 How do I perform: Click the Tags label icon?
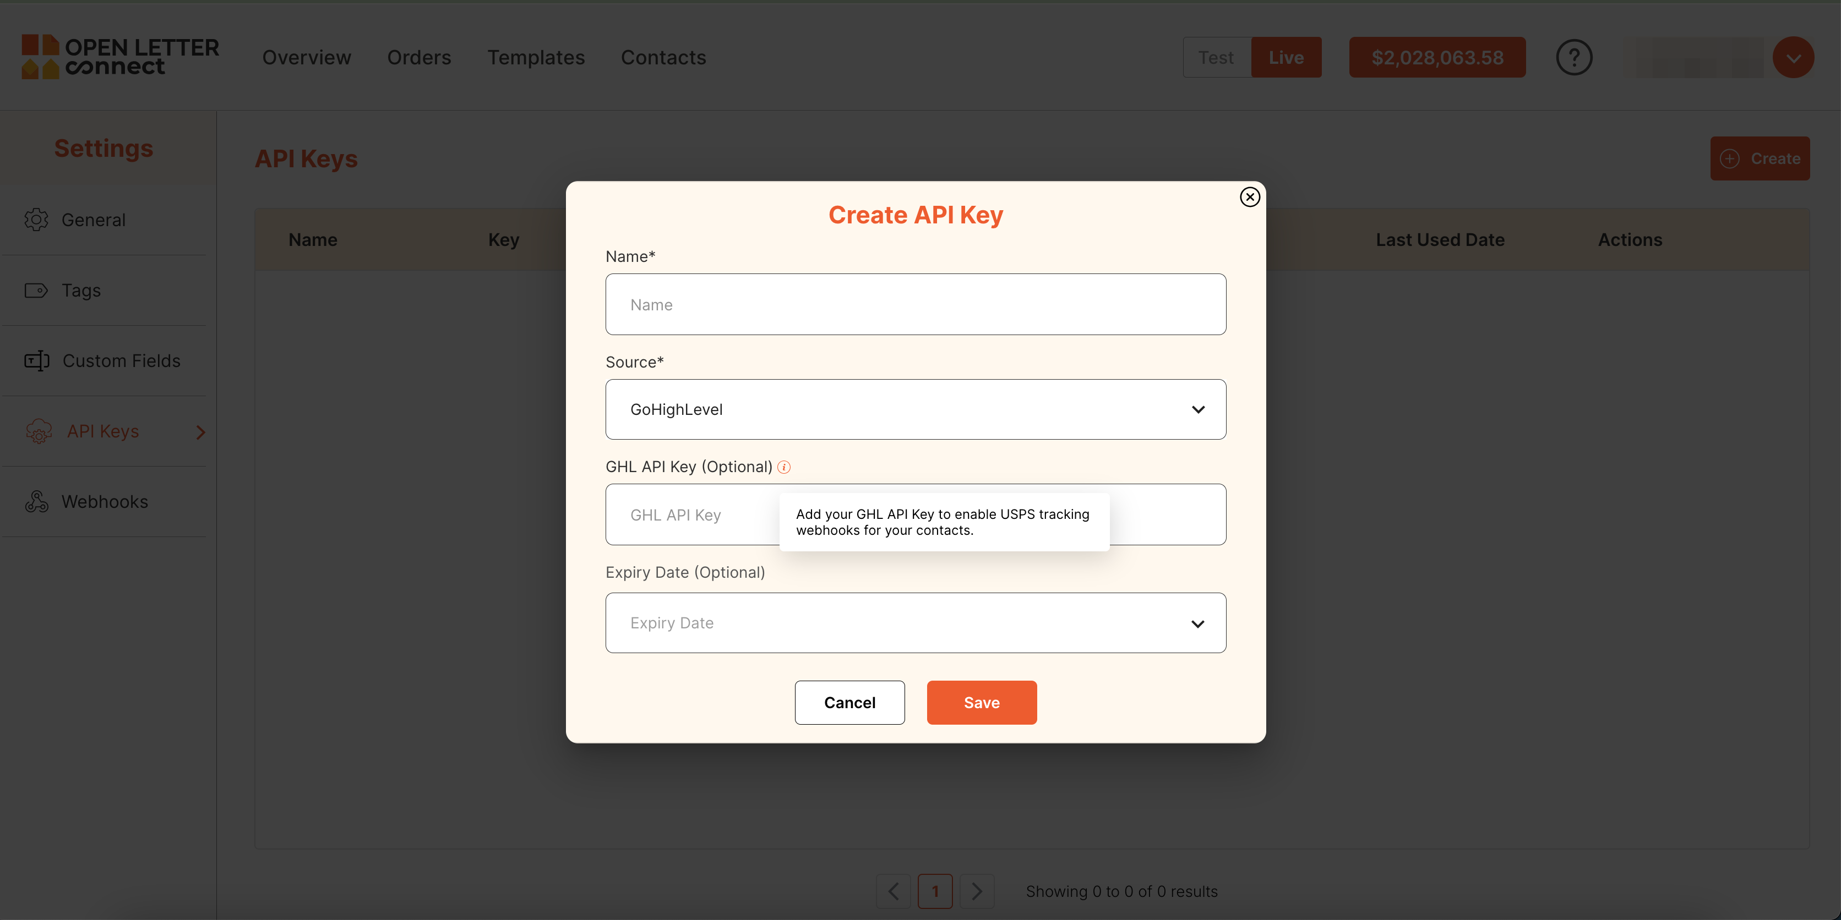[36, 291]
